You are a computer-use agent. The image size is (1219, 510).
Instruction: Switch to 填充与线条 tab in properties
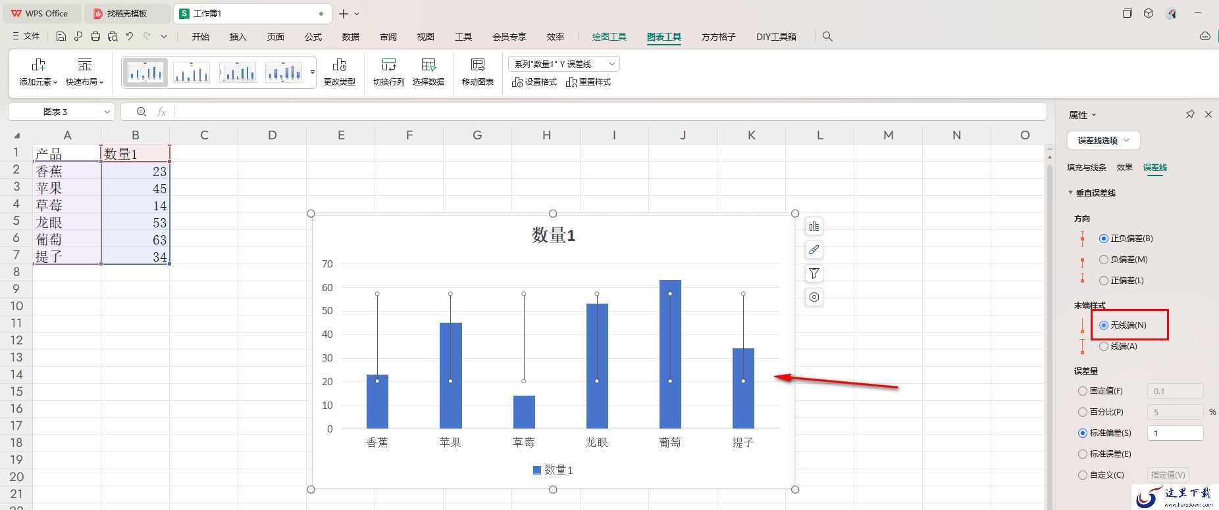(x=1087, y=168)
